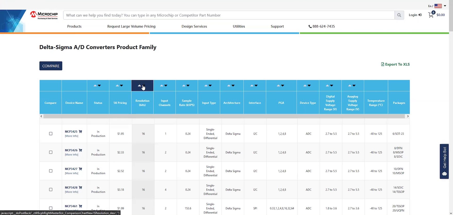Viewport: 453px width, 215px height.
Task: Sort Sample Rate column ascending
Action: click(x=184, y=85)
